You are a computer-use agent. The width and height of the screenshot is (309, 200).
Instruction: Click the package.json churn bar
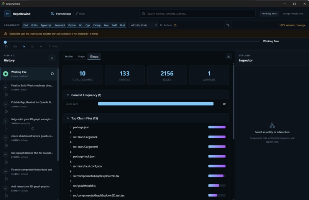pyautogui.click(x=217, y=127)
